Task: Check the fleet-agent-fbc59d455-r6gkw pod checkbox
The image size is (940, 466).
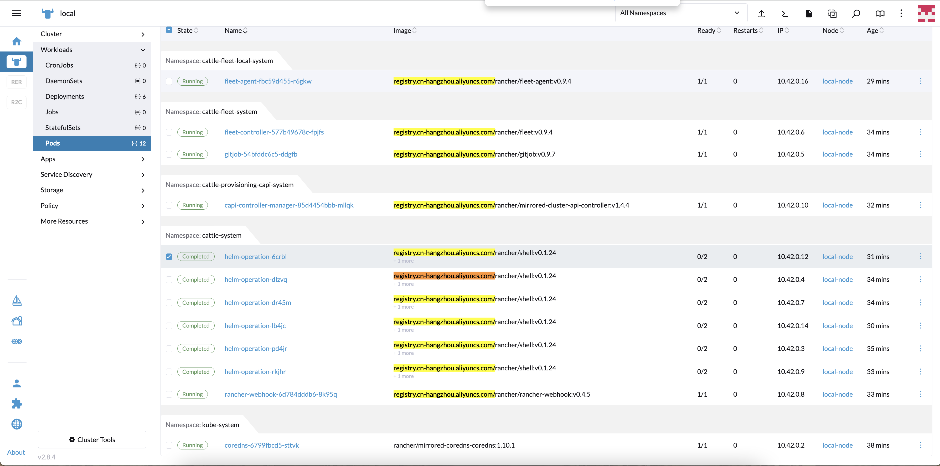Action: click(169, 81)
